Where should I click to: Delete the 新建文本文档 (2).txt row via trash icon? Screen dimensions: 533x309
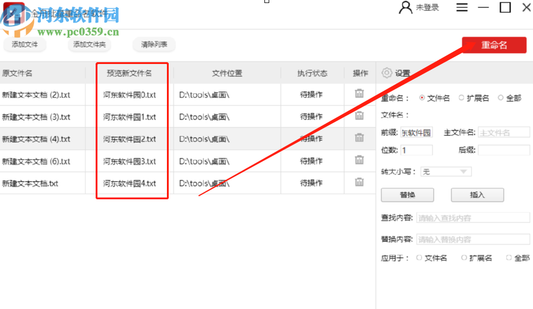click(359, 93)
